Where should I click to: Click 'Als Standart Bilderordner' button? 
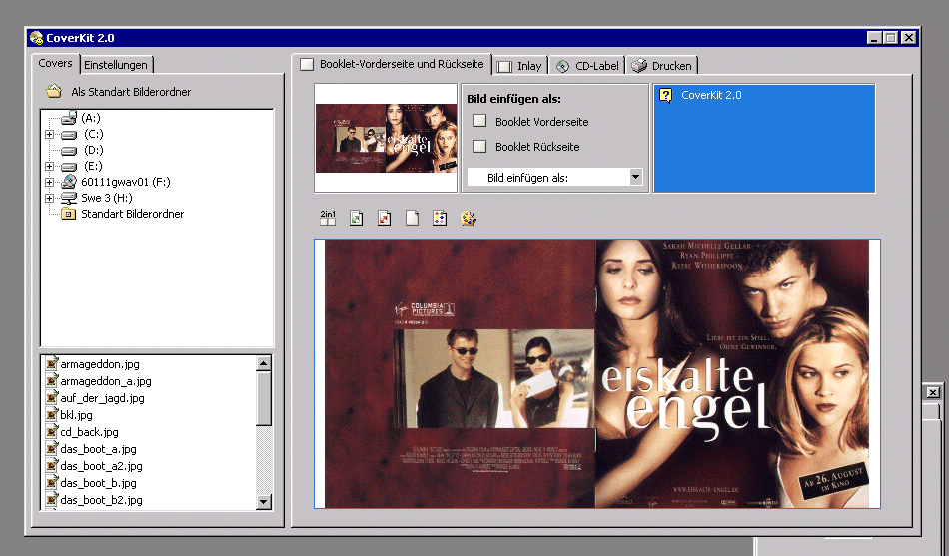(118, 92)
